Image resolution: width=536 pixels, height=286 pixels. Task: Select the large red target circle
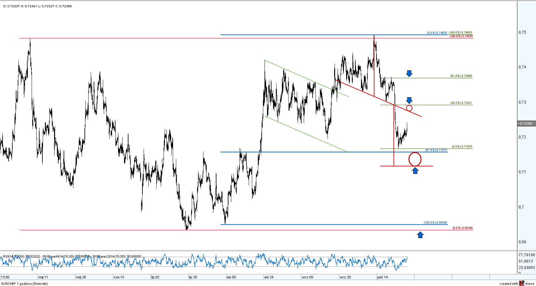pyautogui.click(x=415, y=159)
